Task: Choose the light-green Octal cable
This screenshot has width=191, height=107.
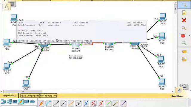Action: (x=108, y=103)
